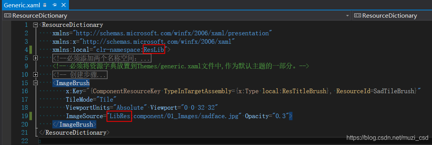Click the opening ImageBrush tag

click(x=71, y=83)
